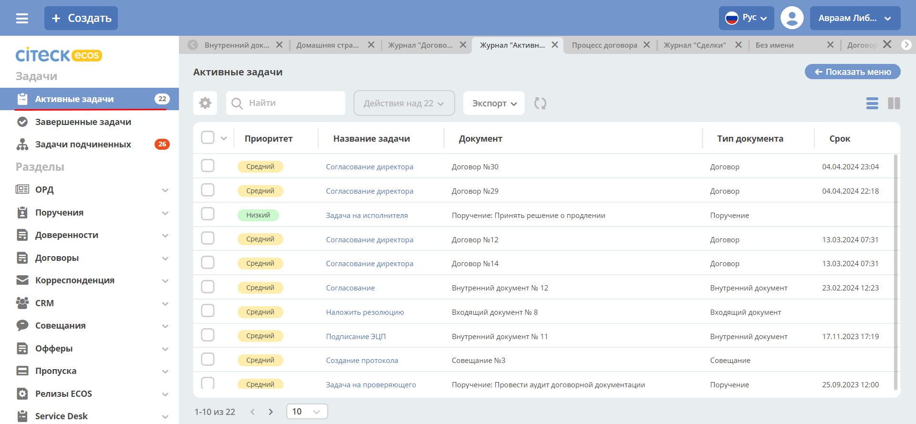Image resolution: width=916 pixels, height=424 pixels.
Task: Switch to kanban column view
Action: pyautogui.click(x=894, y=103)
